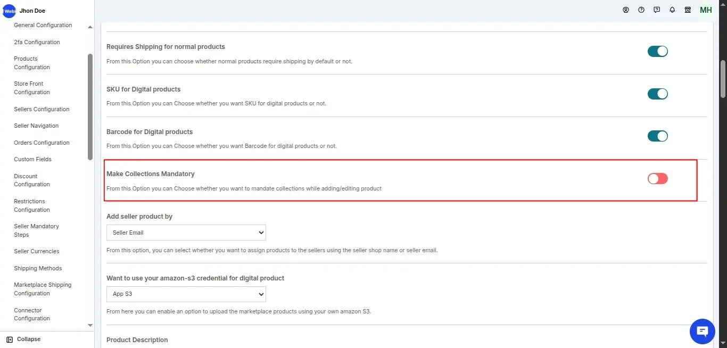Open Shipping Methods sidebar link
This screenshot has height=348, width=727.
click(x=38, y=268)
